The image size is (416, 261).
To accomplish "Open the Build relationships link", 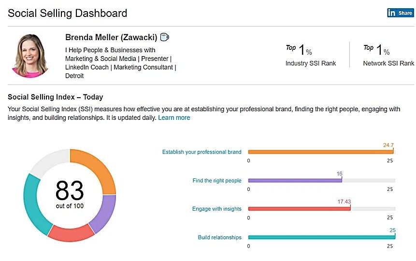I will point(219,237).
